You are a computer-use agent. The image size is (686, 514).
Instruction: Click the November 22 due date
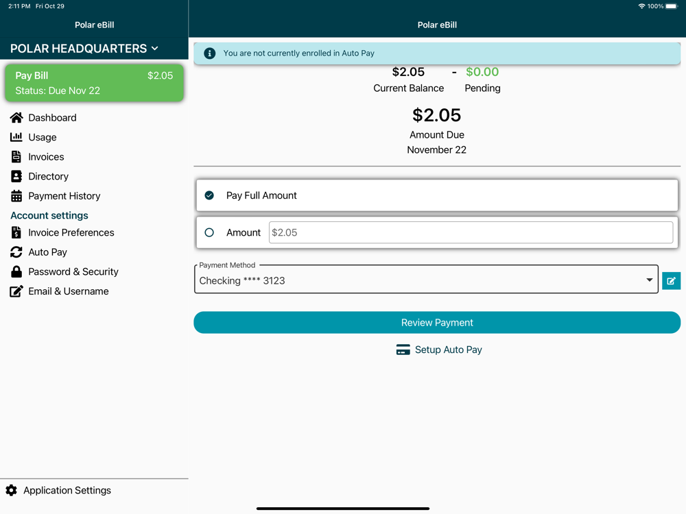436,150
